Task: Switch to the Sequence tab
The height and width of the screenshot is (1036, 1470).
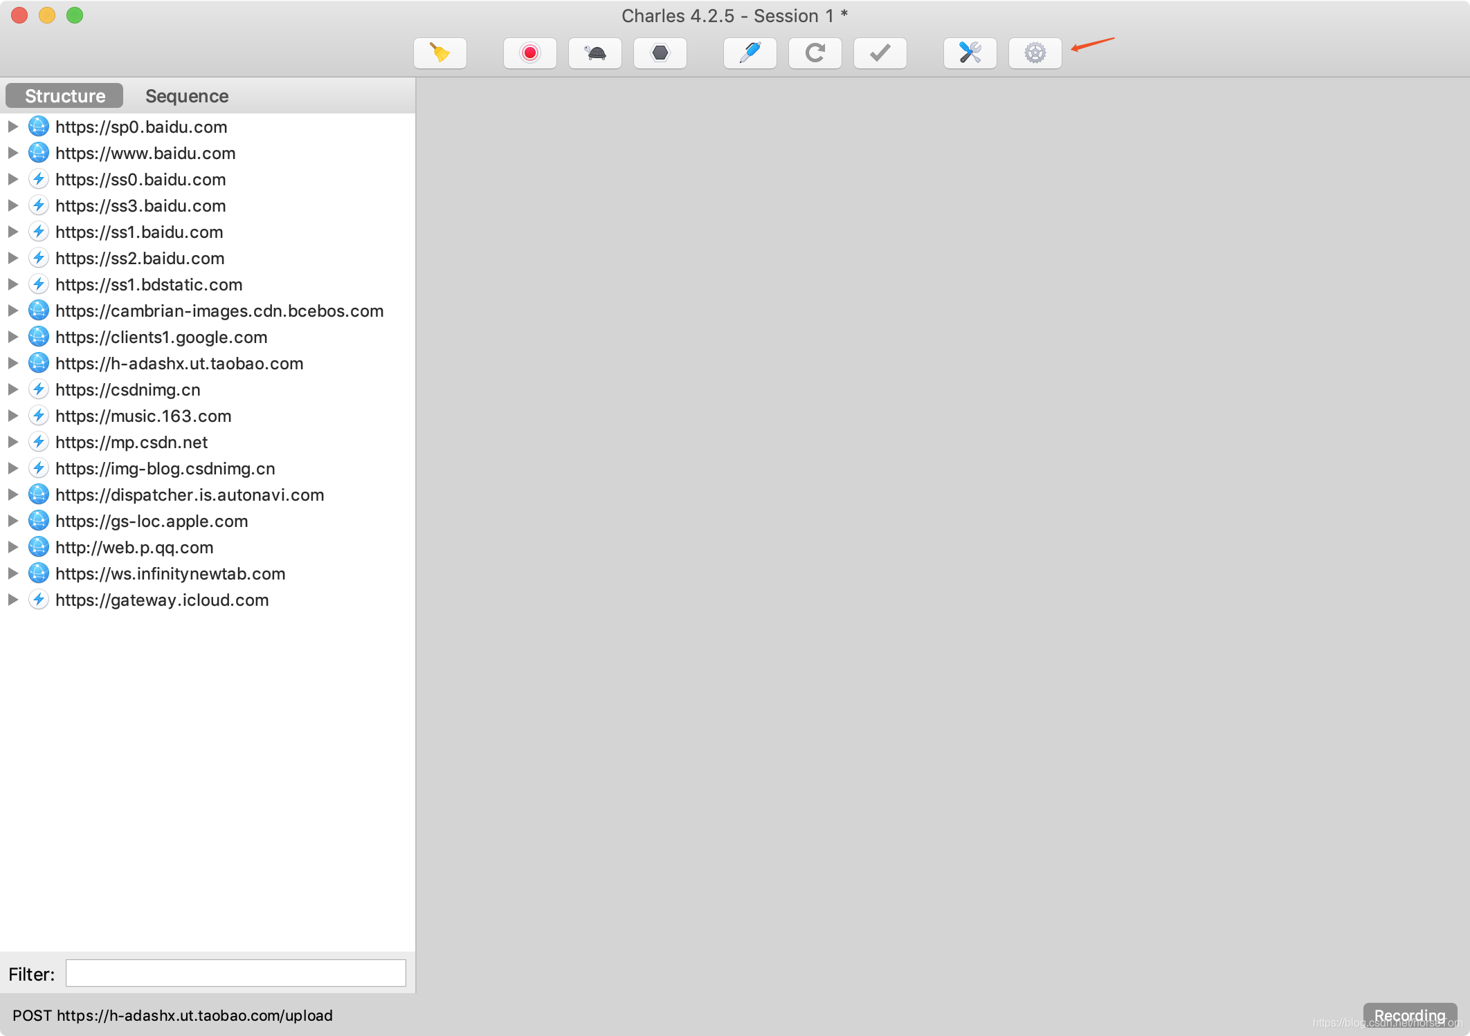Action: tap(187, 95)
